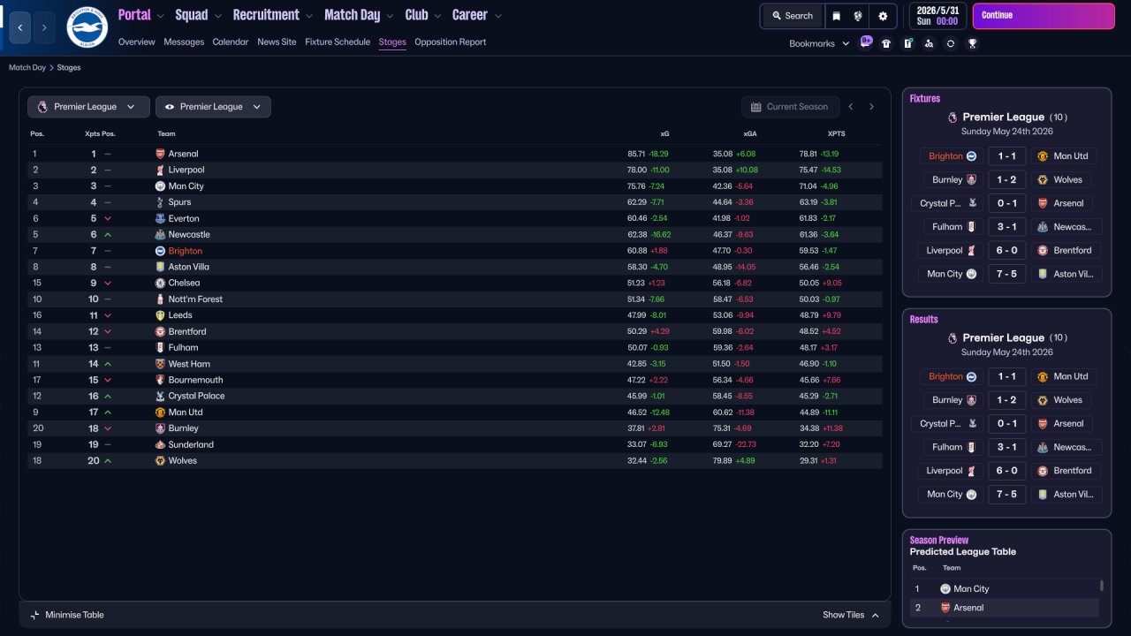
Task: Open the Premier League competition dropdown
Action: pos(88,107)
